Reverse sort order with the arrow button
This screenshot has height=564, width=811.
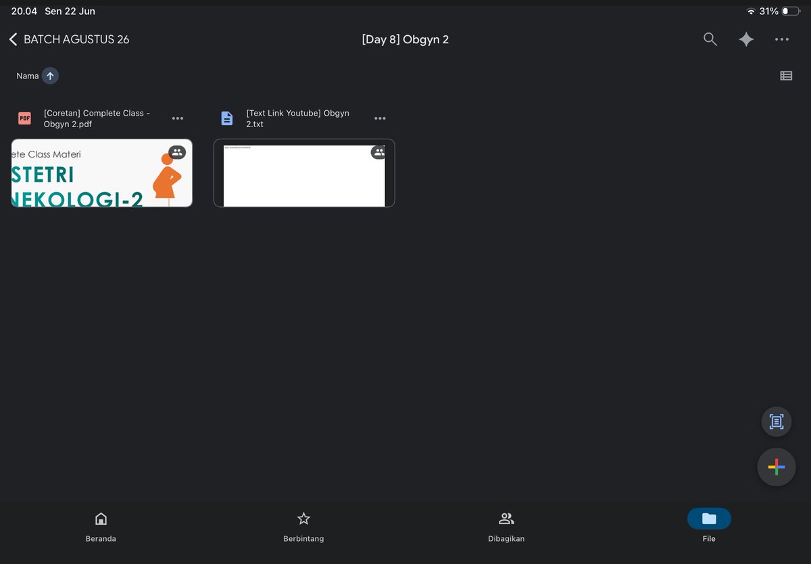50,76
